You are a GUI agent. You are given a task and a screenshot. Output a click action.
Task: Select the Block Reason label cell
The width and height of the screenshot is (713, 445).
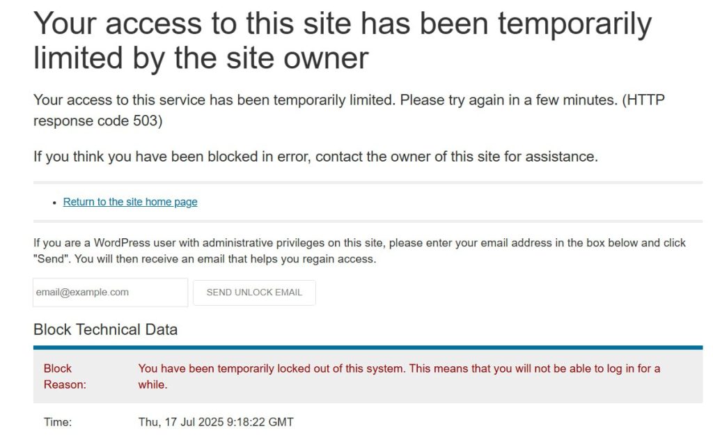click(65, 376)
